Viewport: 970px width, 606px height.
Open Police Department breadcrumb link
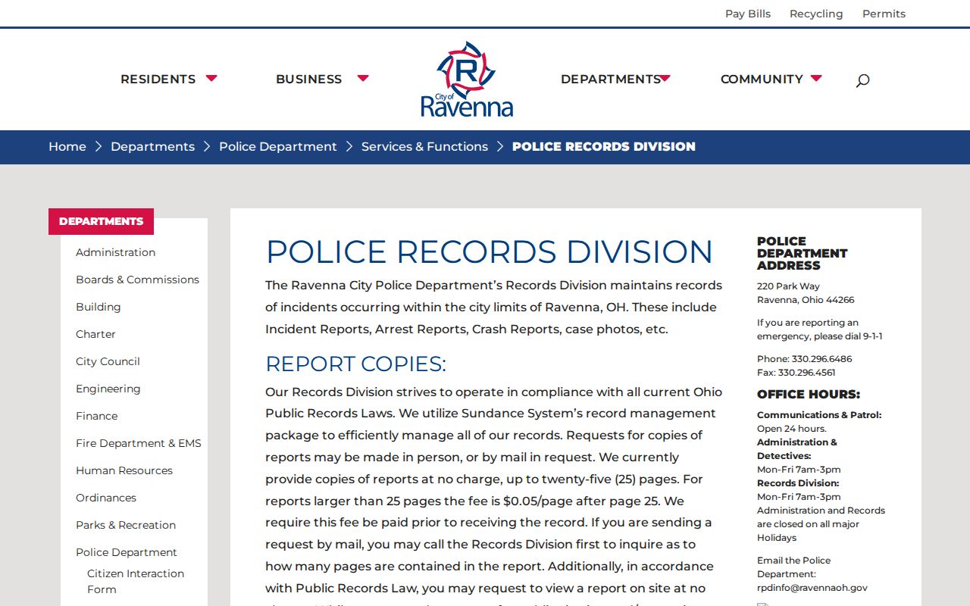coord(278,147)
